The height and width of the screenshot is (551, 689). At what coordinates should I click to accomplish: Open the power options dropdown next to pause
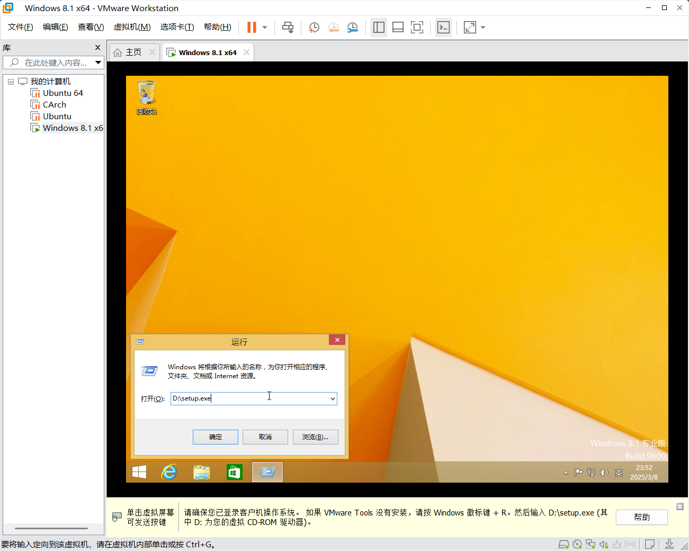(265, 27)
